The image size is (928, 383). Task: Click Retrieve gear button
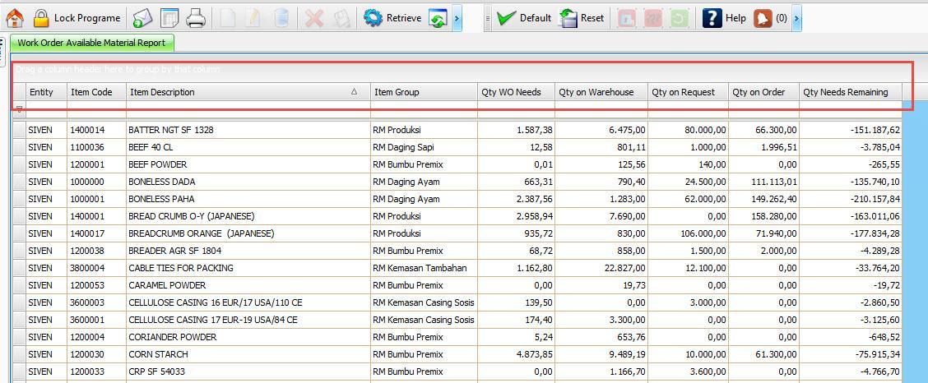[392, 18]
